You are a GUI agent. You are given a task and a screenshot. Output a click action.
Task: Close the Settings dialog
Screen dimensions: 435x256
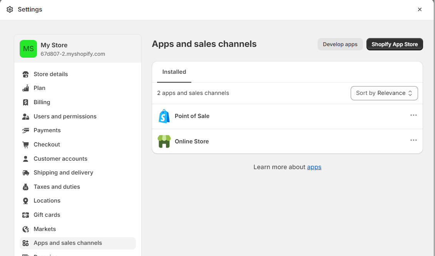420,10
